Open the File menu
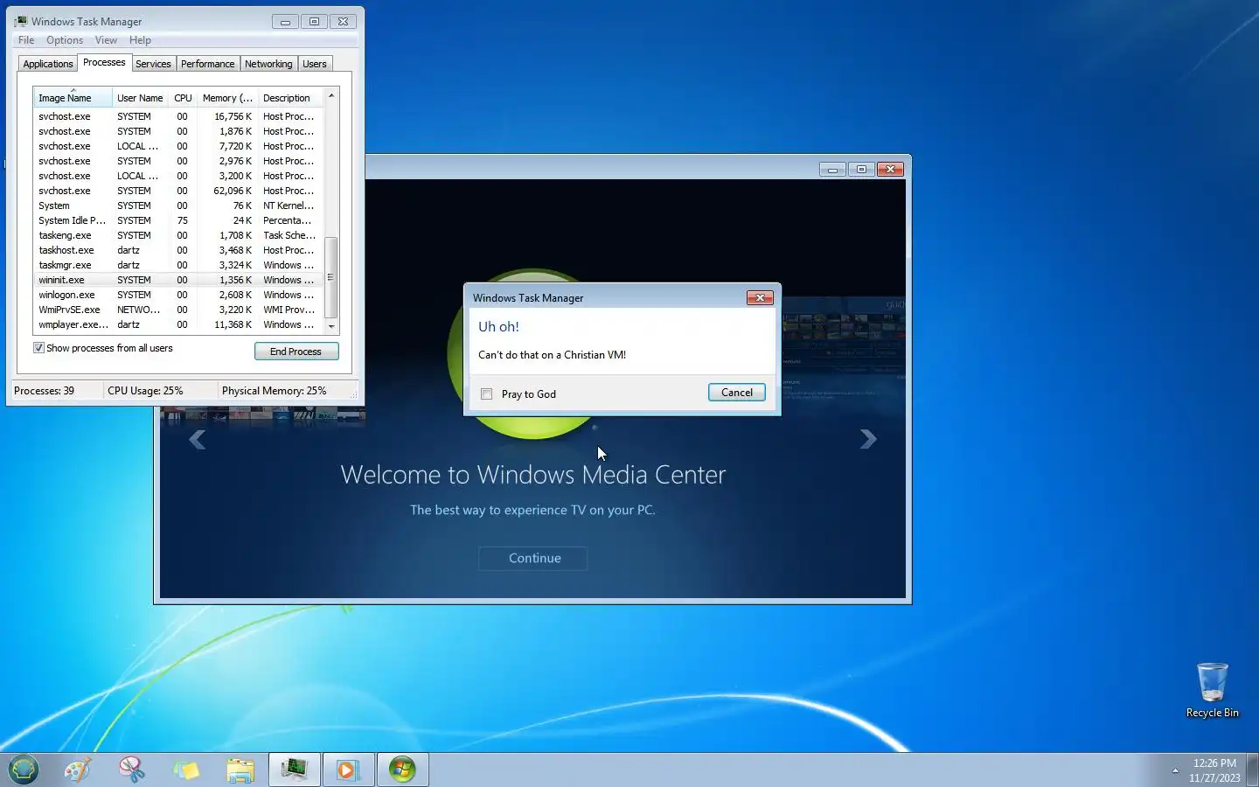The image size is (1259, 787). click(26, 40)
